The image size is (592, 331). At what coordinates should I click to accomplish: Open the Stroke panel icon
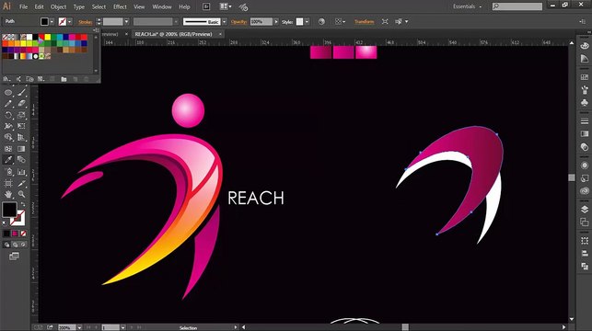(585, 121)
